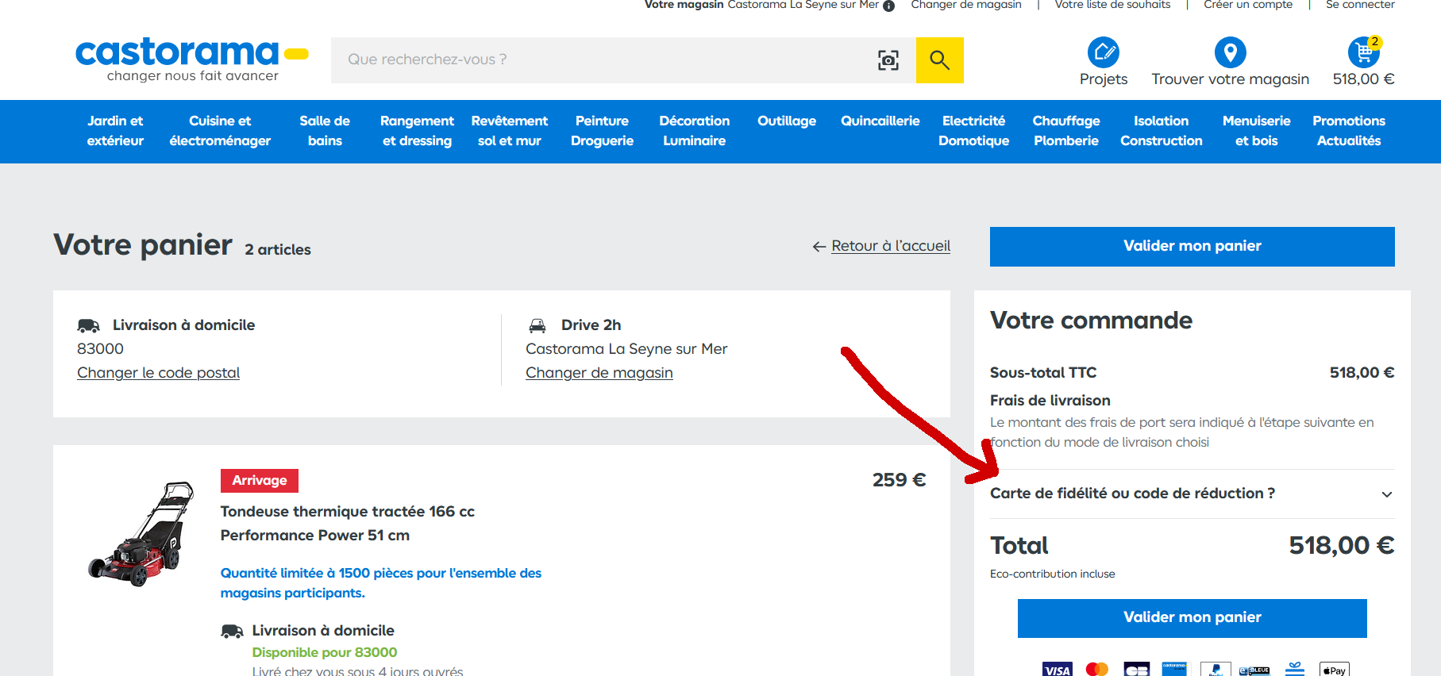Click Se connecter link
Viewport: 1441px width, 676px height.
[x=1360, y=5]
